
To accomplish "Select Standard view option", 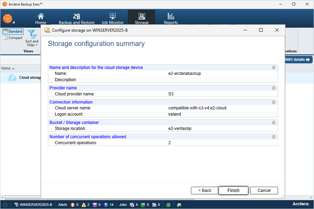I will click(x=13, y=32).
